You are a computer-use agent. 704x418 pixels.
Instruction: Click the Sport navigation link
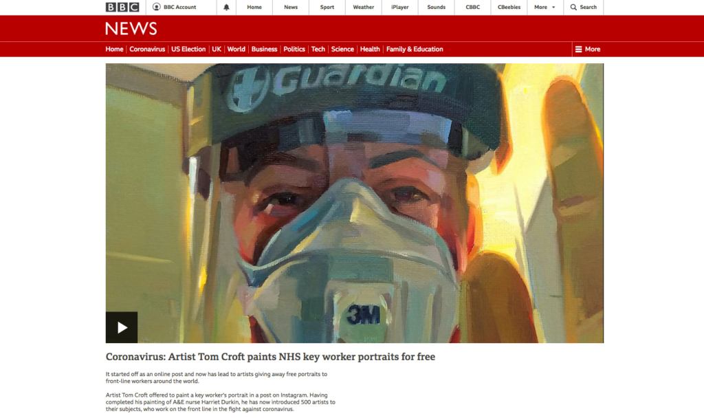coord(327,7)
